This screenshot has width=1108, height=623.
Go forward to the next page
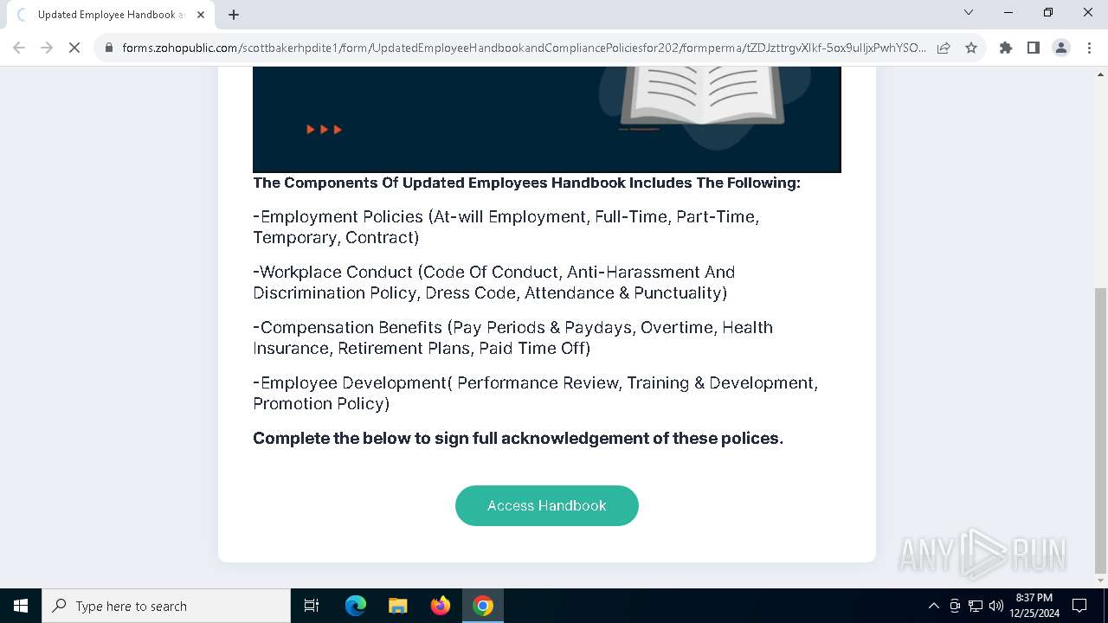(x=47, y=48)
